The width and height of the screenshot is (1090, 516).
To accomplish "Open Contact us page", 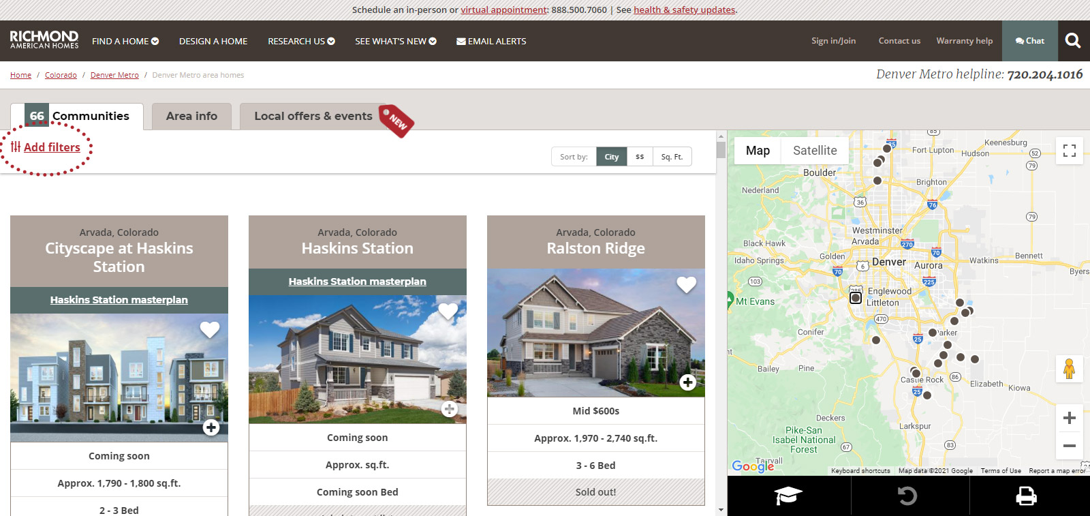I will point(899,41).
